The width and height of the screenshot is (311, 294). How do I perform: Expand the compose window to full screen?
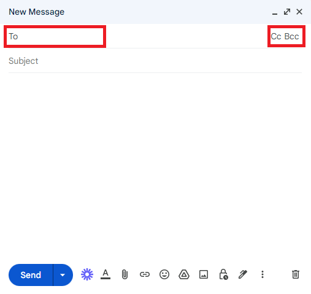point(287,12)
